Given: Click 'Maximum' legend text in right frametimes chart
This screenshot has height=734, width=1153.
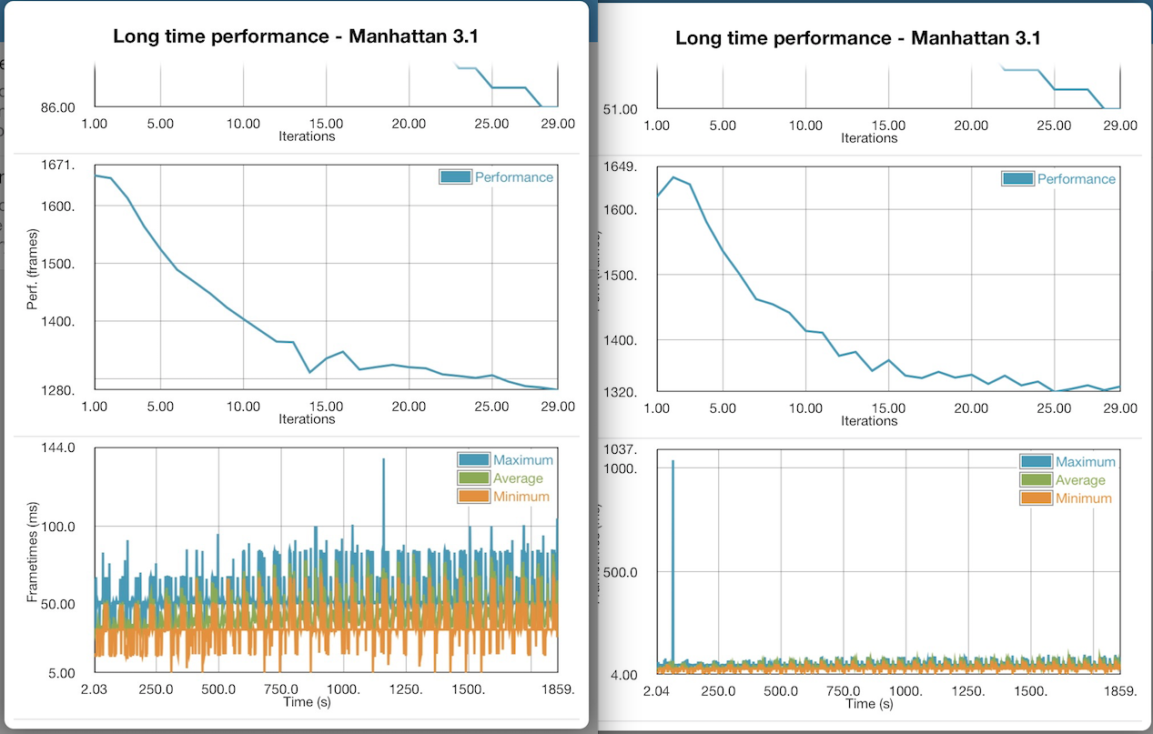Looking at the screenshot, I should point(1086,461).
